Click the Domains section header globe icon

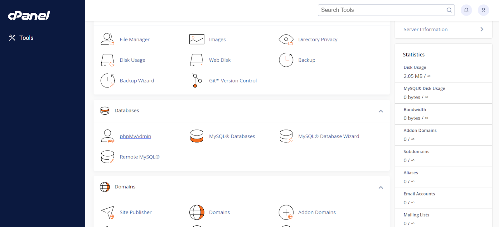coord(105,187)
